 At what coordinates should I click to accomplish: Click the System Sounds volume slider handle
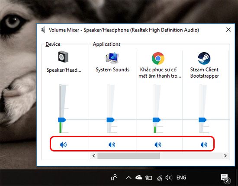[x=110, y=120]
